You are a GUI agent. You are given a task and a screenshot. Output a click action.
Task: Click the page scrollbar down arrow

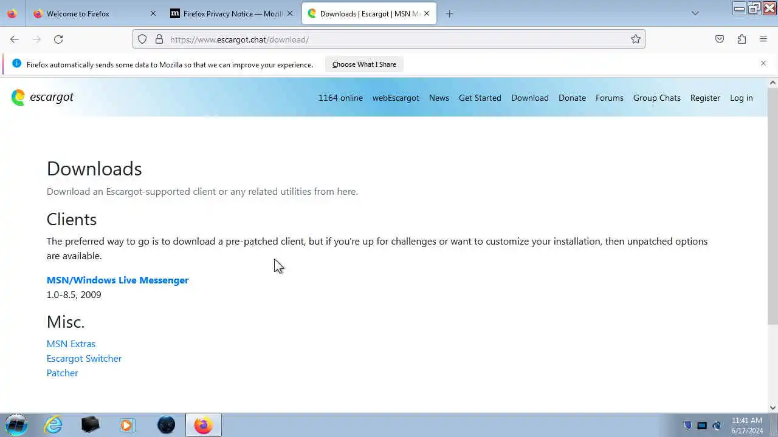coord(773,408)
